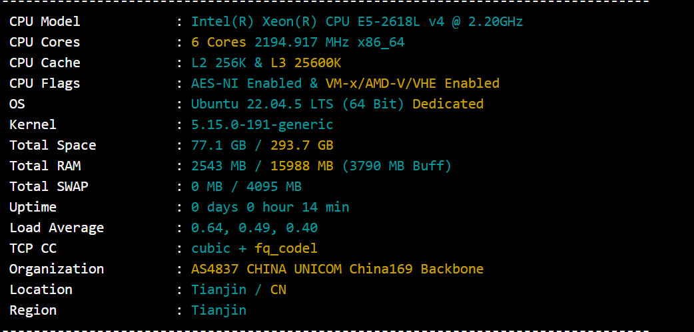Click the Total SWAP label

tap(49, 186)
